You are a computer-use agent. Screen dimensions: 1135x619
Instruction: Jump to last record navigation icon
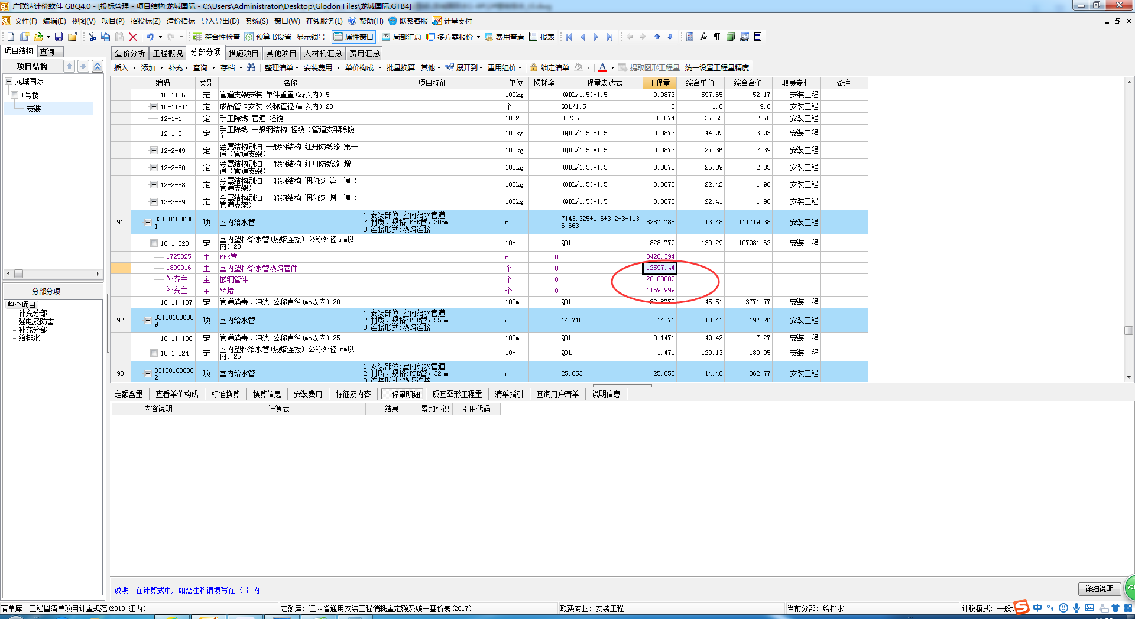coord(609,37)
